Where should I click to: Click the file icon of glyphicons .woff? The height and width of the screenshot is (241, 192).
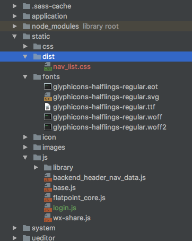[x=48, y=117]
